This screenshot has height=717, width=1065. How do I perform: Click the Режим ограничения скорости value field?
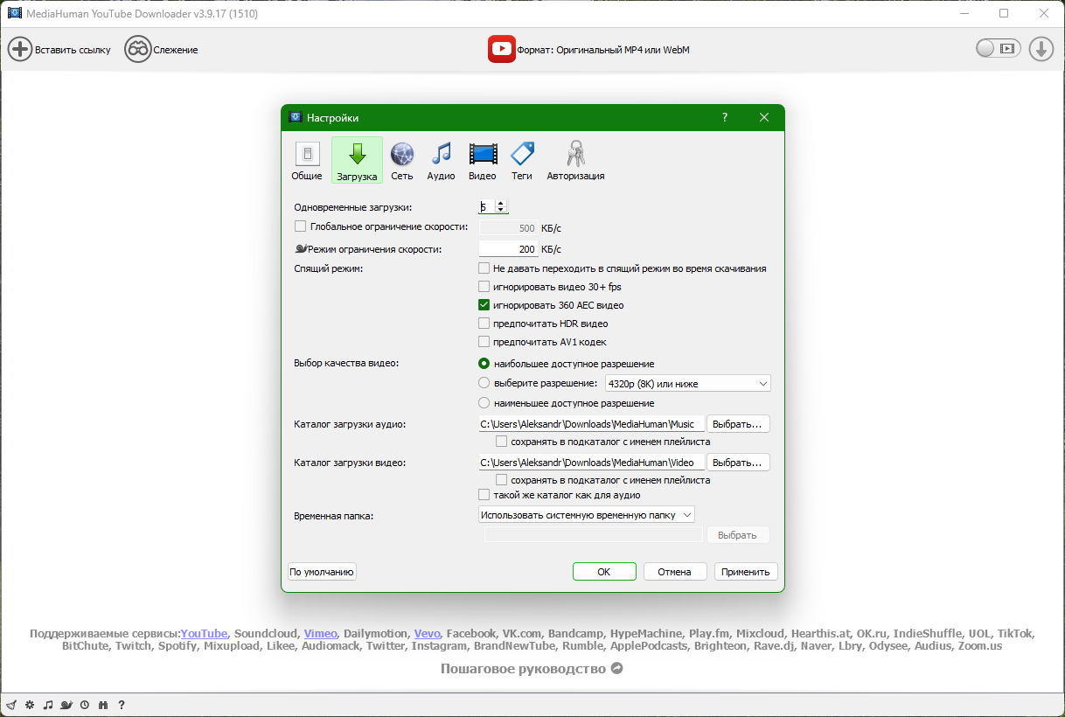pos(508,249)
